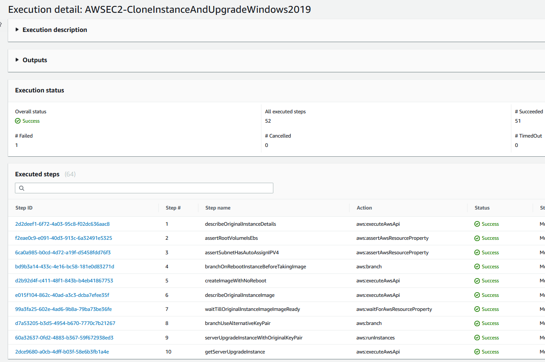Click the Success icon on createImageWithNoReboot row
545x362 pixels.
pos(477,280)
